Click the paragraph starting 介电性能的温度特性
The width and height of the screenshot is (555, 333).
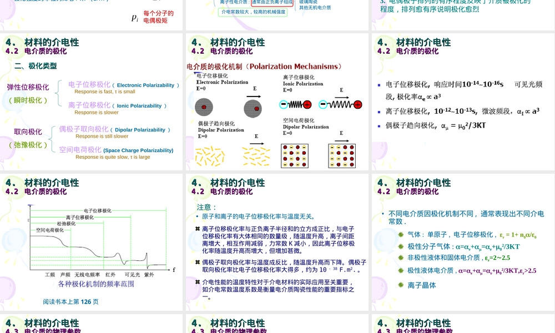(278, 290)
